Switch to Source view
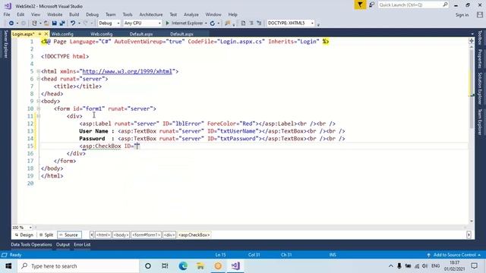The image size is (486, 273). pyautogui.click(x=69, y=235)
